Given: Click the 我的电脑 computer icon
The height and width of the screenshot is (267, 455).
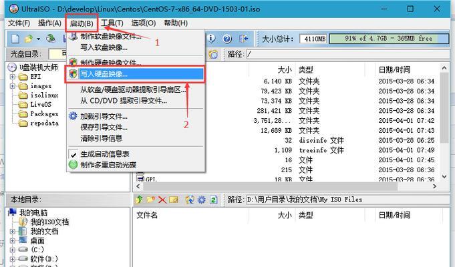Looking at the screenshot, I should [12, 212].
